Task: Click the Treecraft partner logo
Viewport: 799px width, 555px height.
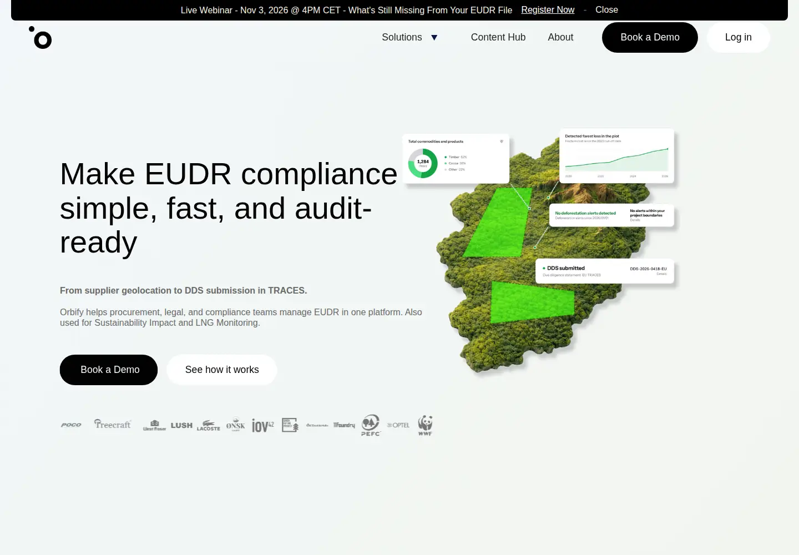Action: click(x=113, y=425)
